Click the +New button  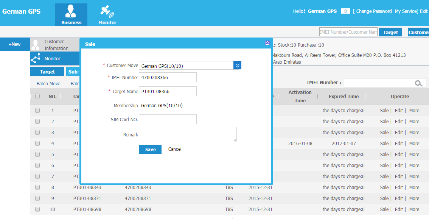[x=15, y=44]
